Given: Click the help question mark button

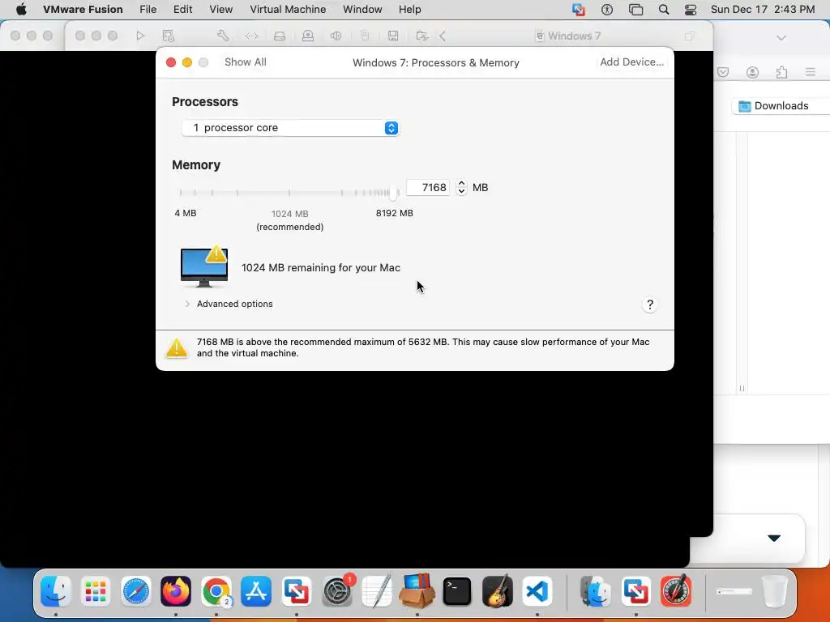Looking at the screenshot, I should (650, 305).
